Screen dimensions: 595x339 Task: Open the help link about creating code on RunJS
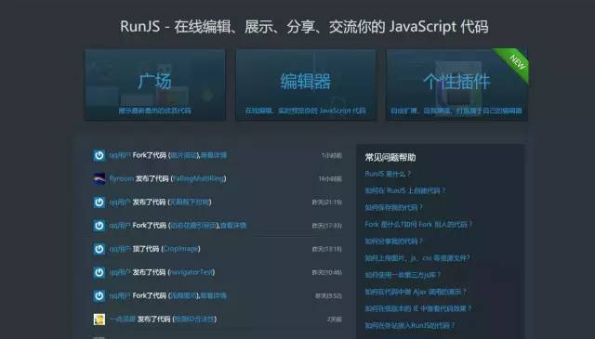coord(405,190)
